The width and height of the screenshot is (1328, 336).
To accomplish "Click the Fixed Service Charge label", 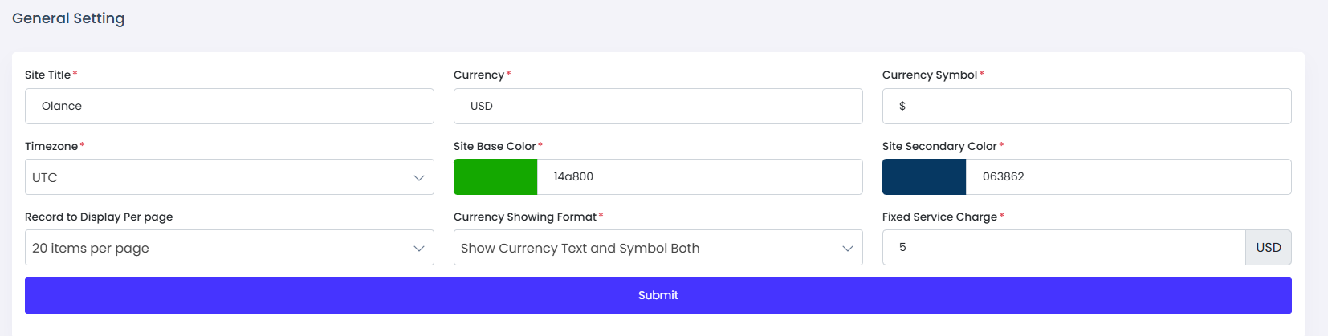I will pos(939,217).
